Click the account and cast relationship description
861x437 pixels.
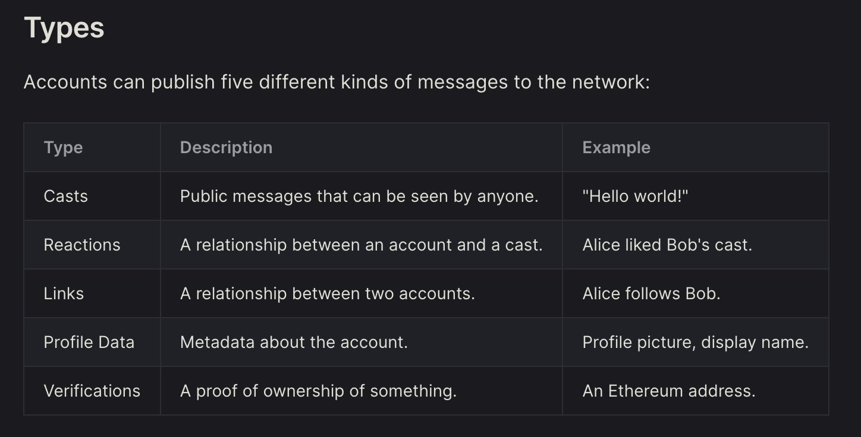pos(361,245)
